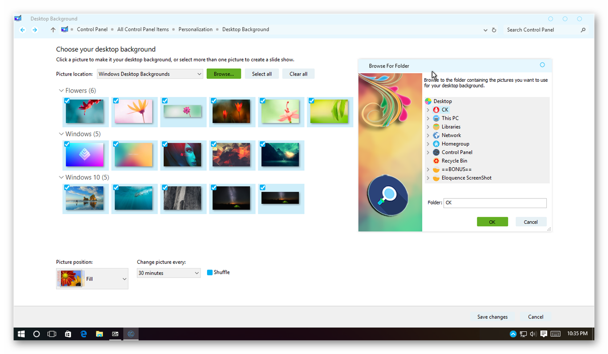Click the Save changes button
This screenshot has height=354, width=608.
493,317
